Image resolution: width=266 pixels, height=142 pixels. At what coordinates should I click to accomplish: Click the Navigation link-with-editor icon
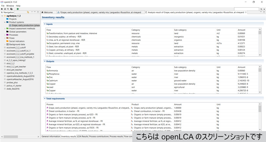pyautogui.click(x=28, y=12)
